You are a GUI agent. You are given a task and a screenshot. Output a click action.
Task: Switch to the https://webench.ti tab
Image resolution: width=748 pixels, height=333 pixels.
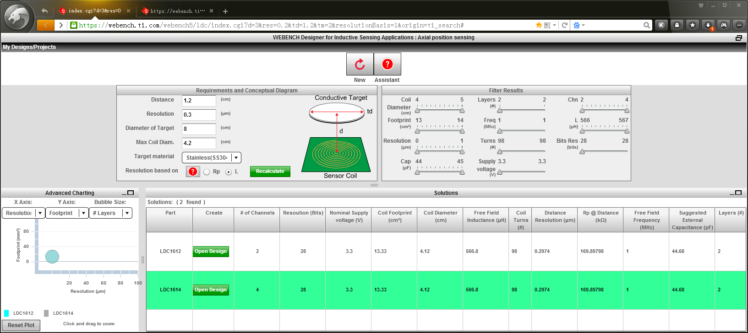tap(178, 11)
